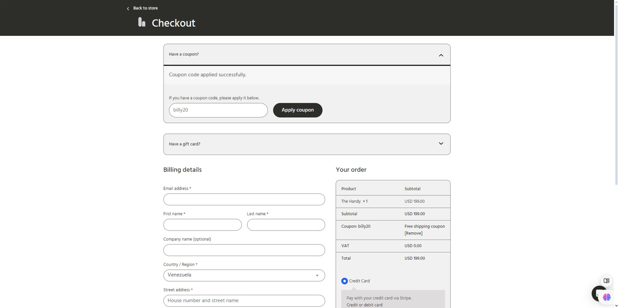Open the book reader icon

[x=606, y=281]
